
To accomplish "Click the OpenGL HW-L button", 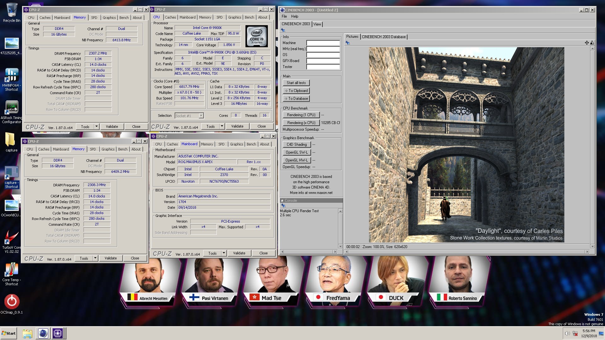I will coord(297,160).
